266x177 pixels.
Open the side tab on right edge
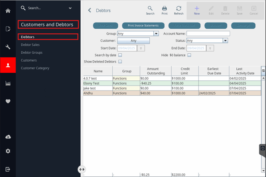pyautogui.click(x=262, y=150)
